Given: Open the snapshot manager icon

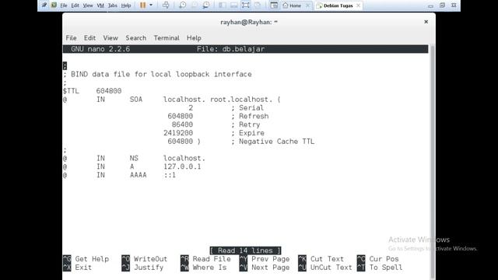Looking at the screenshot, I should pos(205,5).
